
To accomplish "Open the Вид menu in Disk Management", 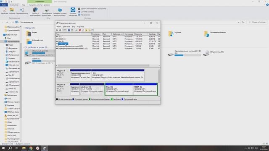I will click(74, 27).
